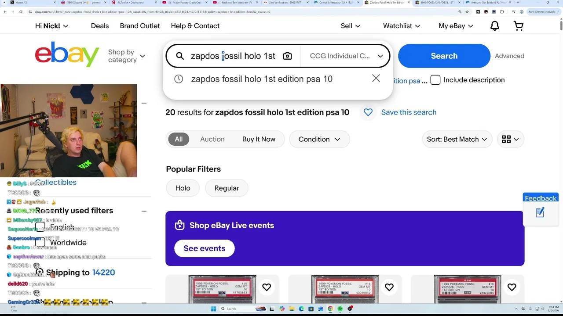Select recent search zapdos fossil holo 1st edition psa 10

coord(262,79)
